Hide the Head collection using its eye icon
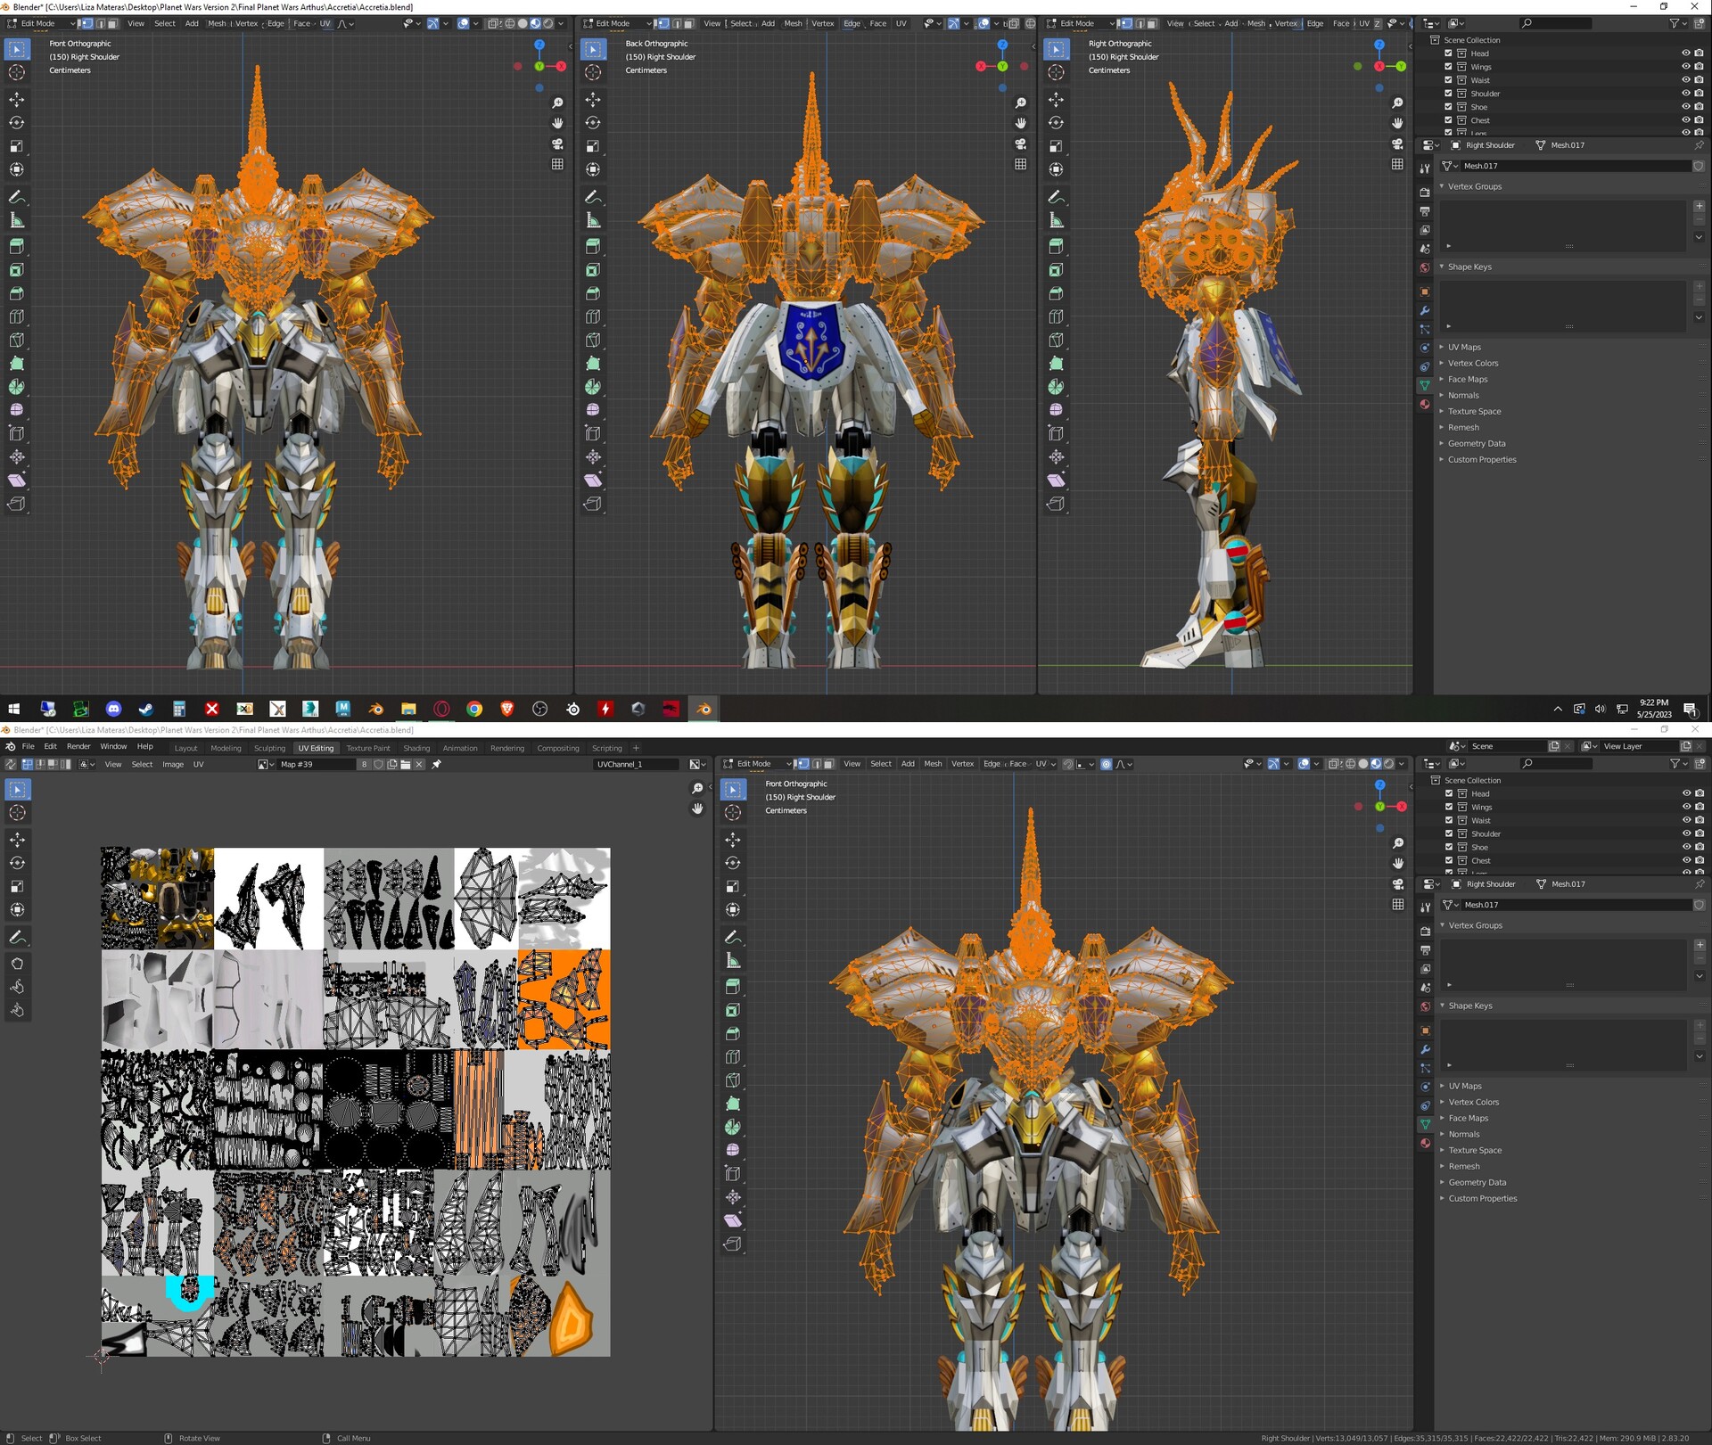Screen dimensions: 1712x1445 [1685, 53]
